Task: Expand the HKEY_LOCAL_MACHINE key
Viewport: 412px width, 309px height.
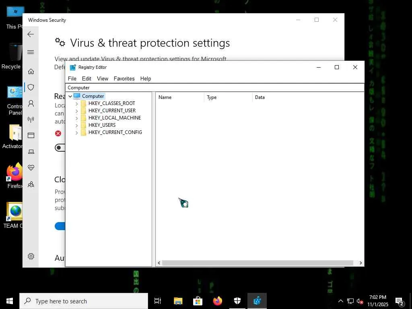Action: click(77, 118)
